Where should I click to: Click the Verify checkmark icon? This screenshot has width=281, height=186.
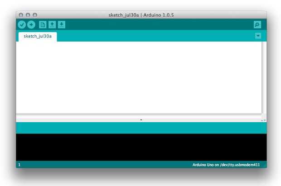tap(22, 25)
